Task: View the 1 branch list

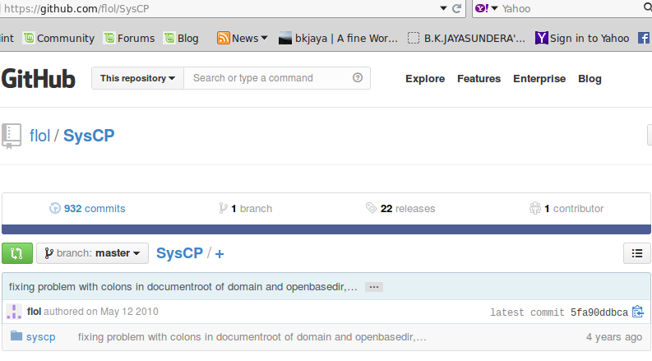Action: (x=246, y=208)
